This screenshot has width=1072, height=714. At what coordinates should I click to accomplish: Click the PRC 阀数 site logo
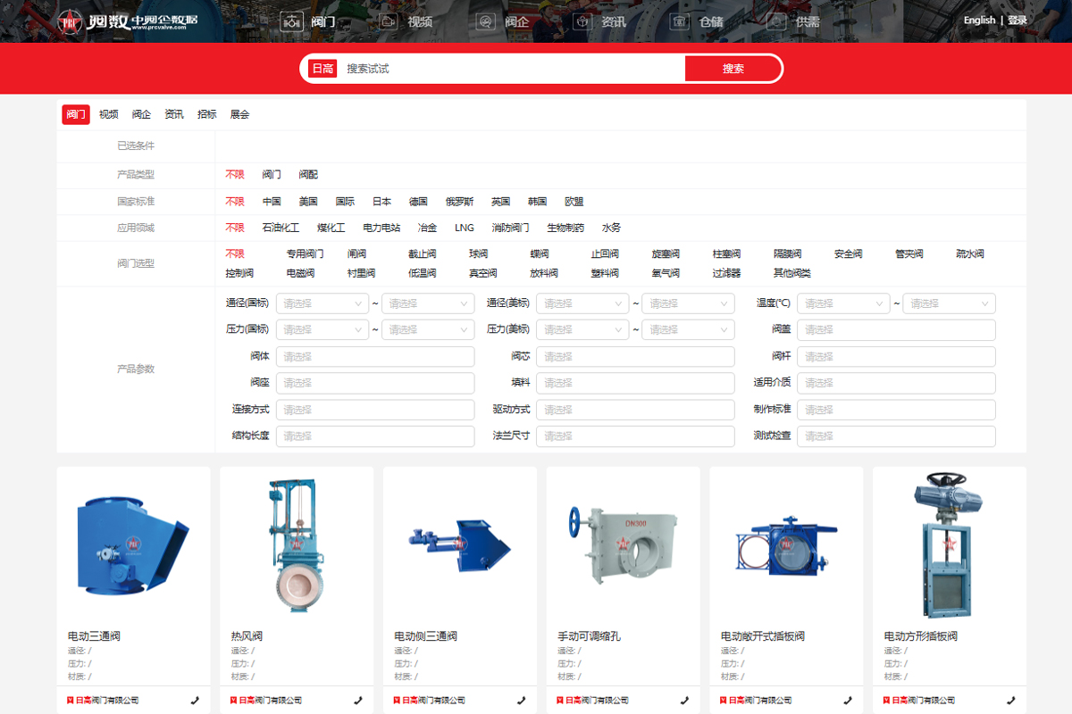click(129, 21)
